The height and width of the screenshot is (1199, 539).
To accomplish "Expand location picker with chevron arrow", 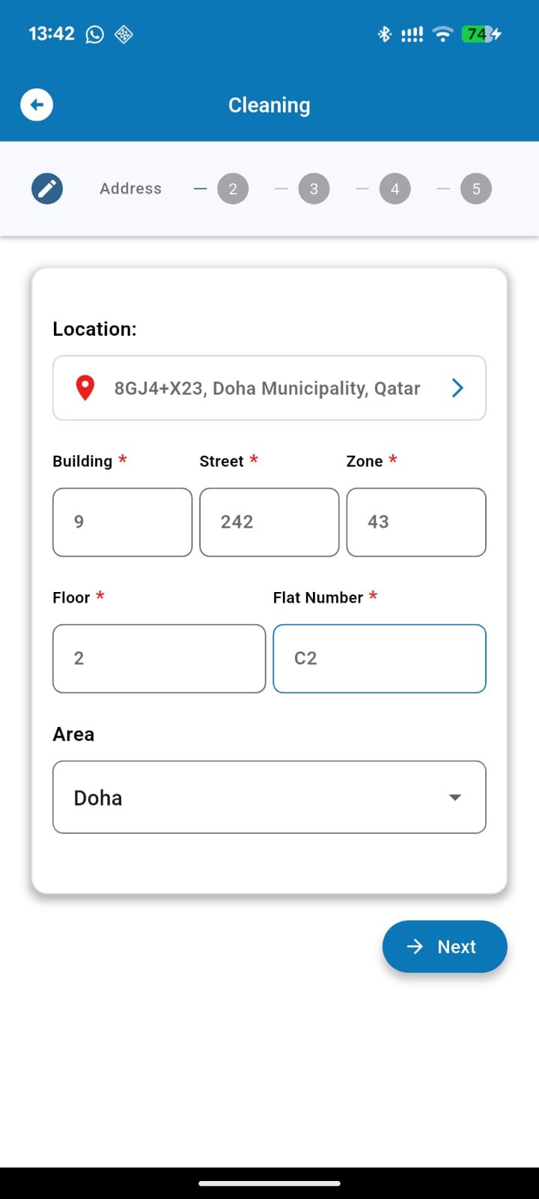I will tap(457, 388).
